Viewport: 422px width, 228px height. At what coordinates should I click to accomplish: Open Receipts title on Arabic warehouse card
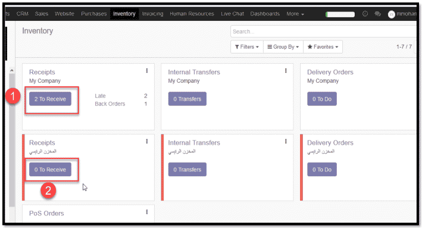(42, 143)
